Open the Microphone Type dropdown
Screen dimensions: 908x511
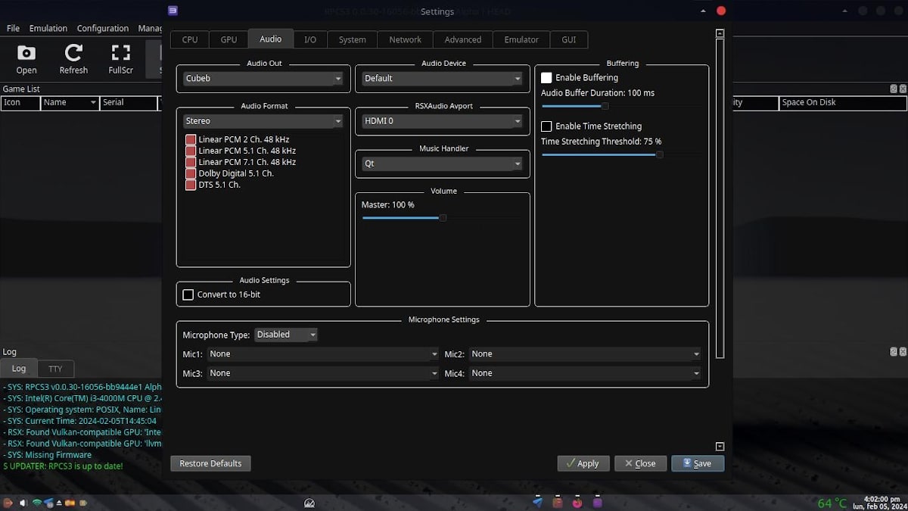click(x=285, y=335)
